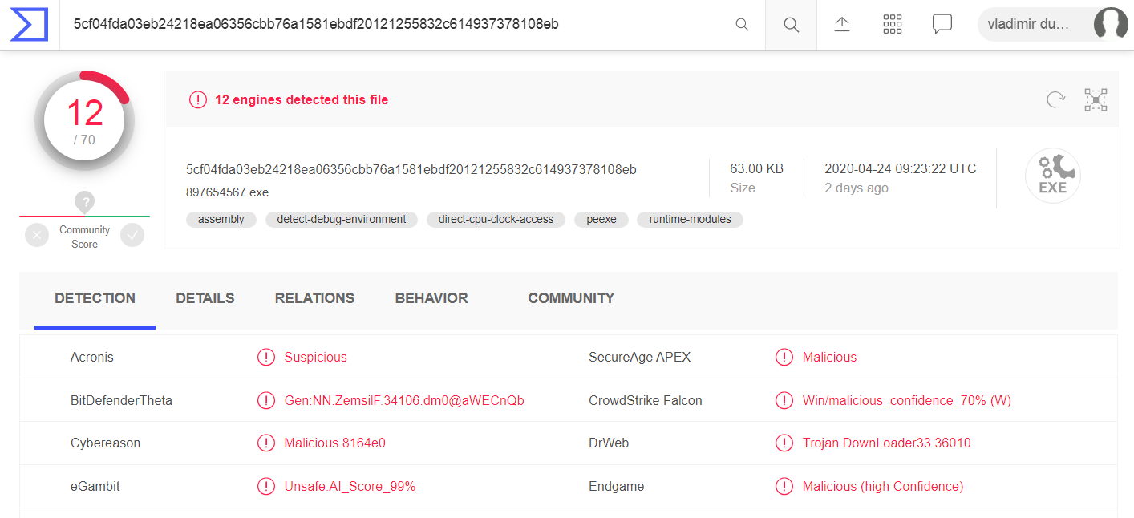Click the 'Trojan.DownLoader33.36010' result
1134x518 pixels.
(x=887, y=443)
